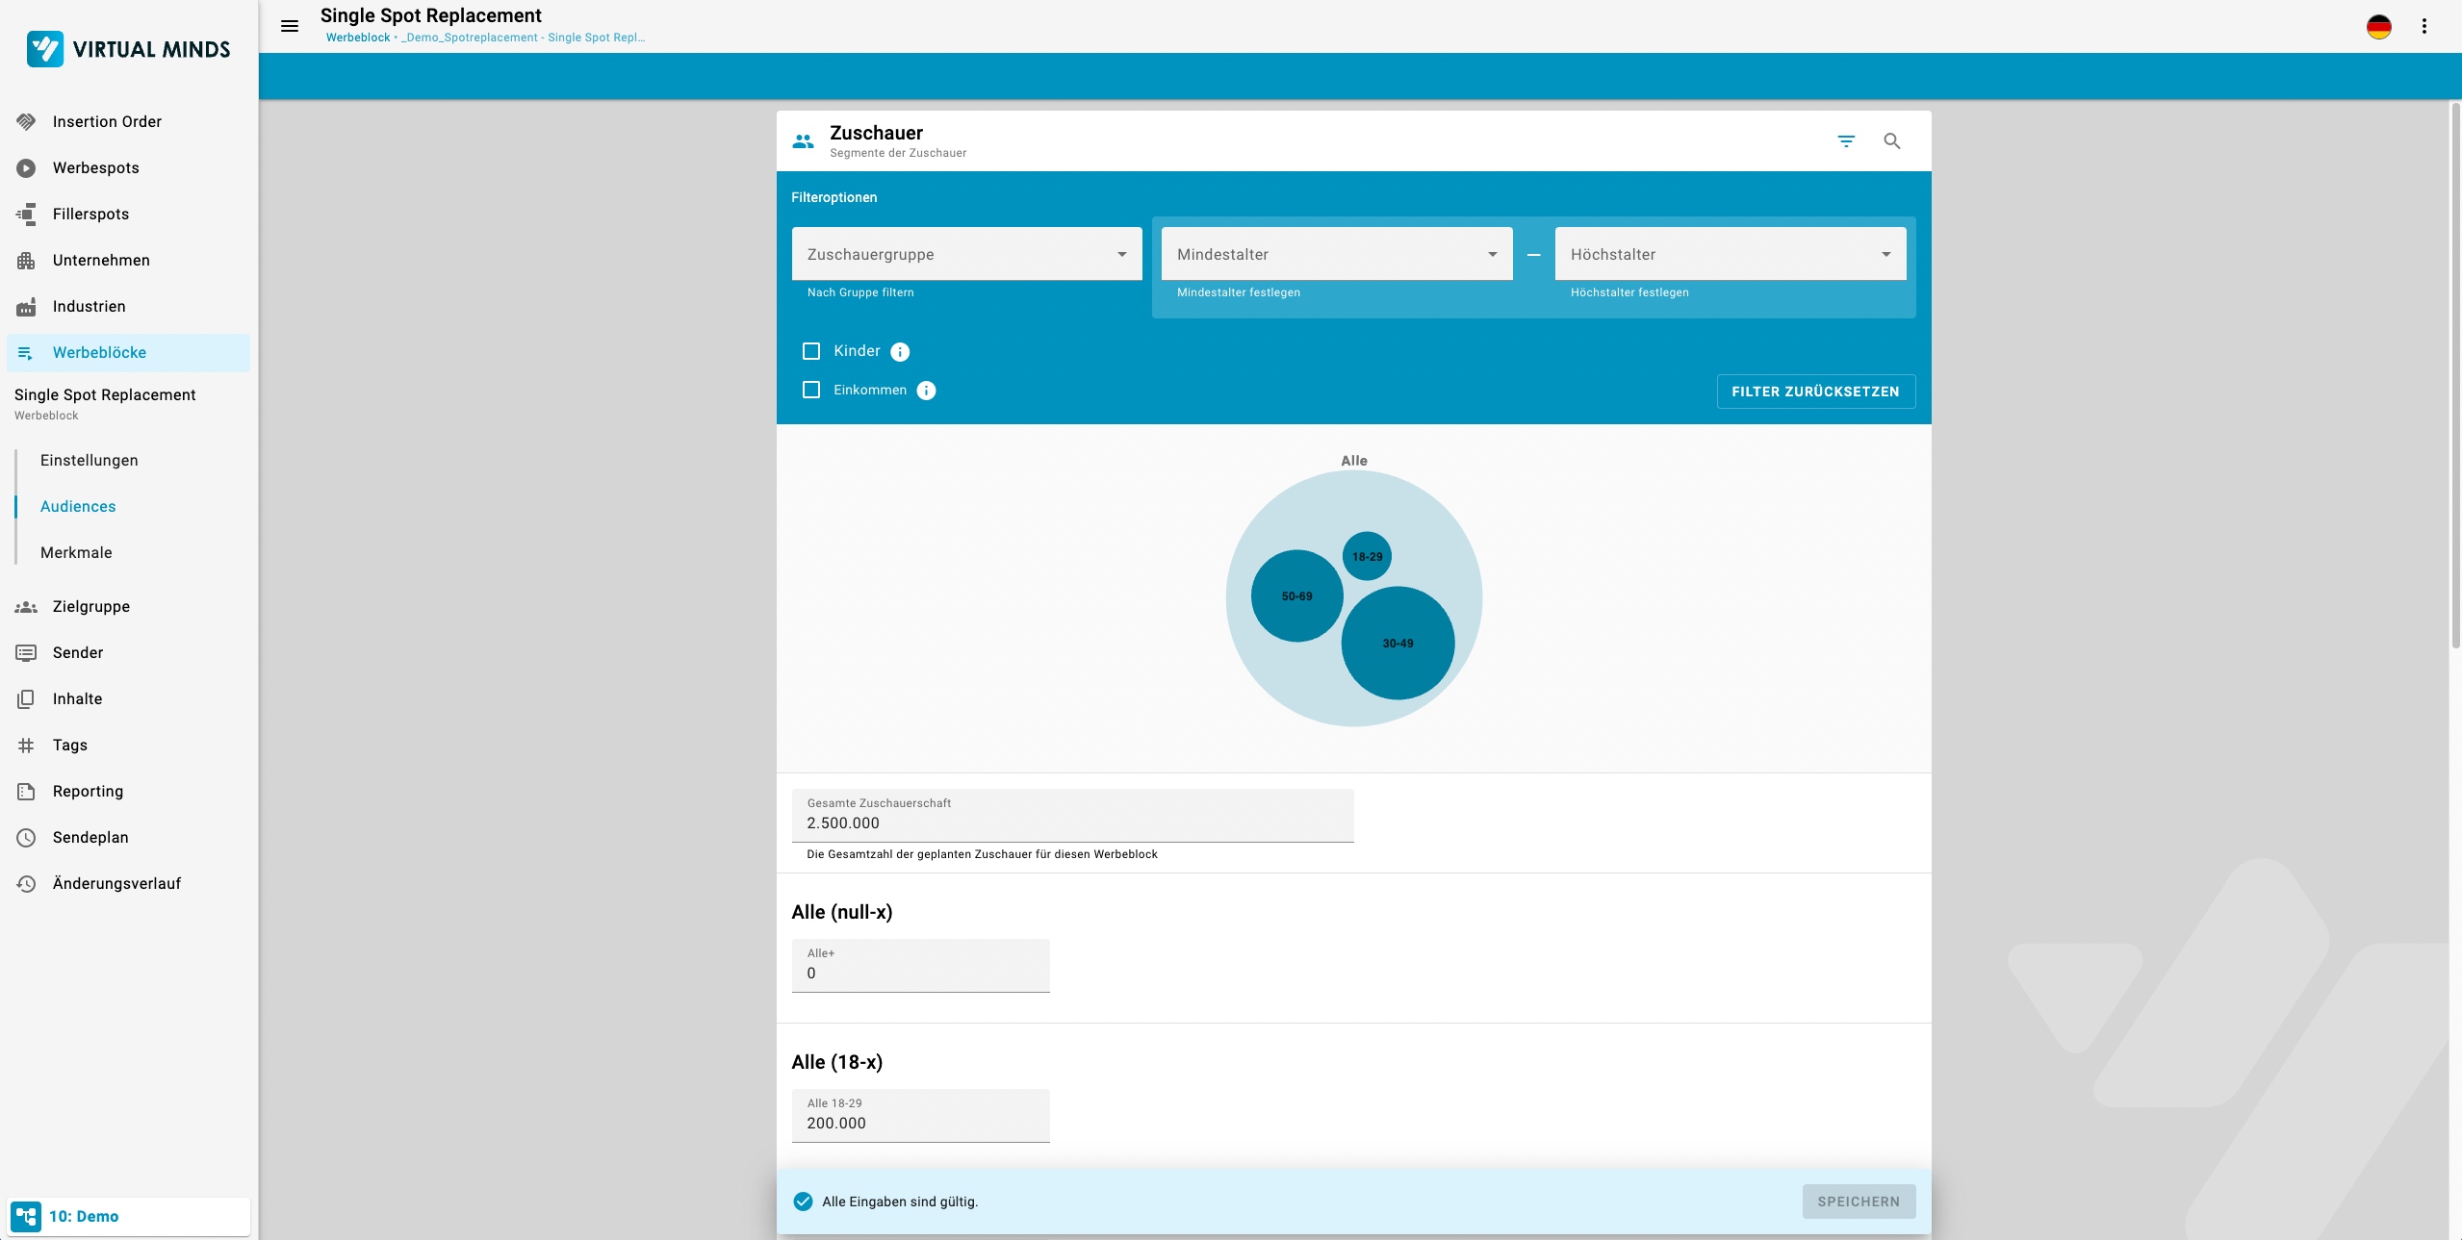This screenshot has width=2462, height=1240.
Task: Click the hamburger menu icon
Action: pos(290,26)
